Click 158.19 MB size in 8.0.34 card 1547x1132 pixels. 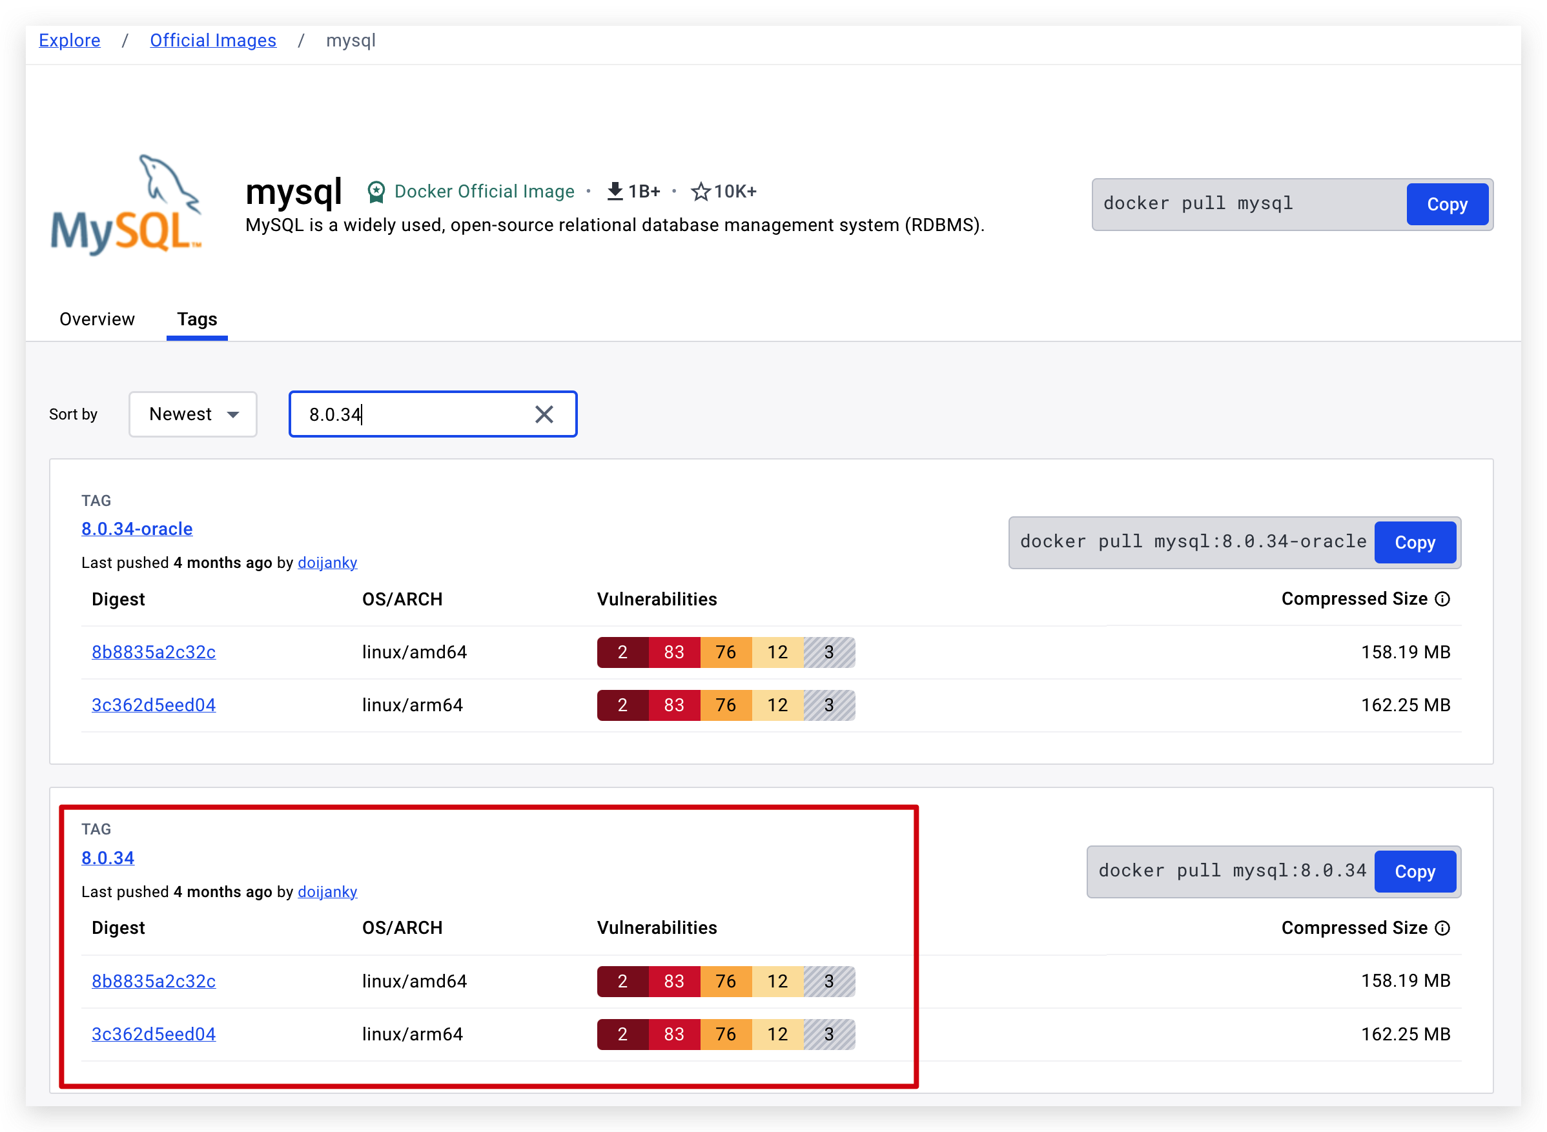tap(1405, 980)
